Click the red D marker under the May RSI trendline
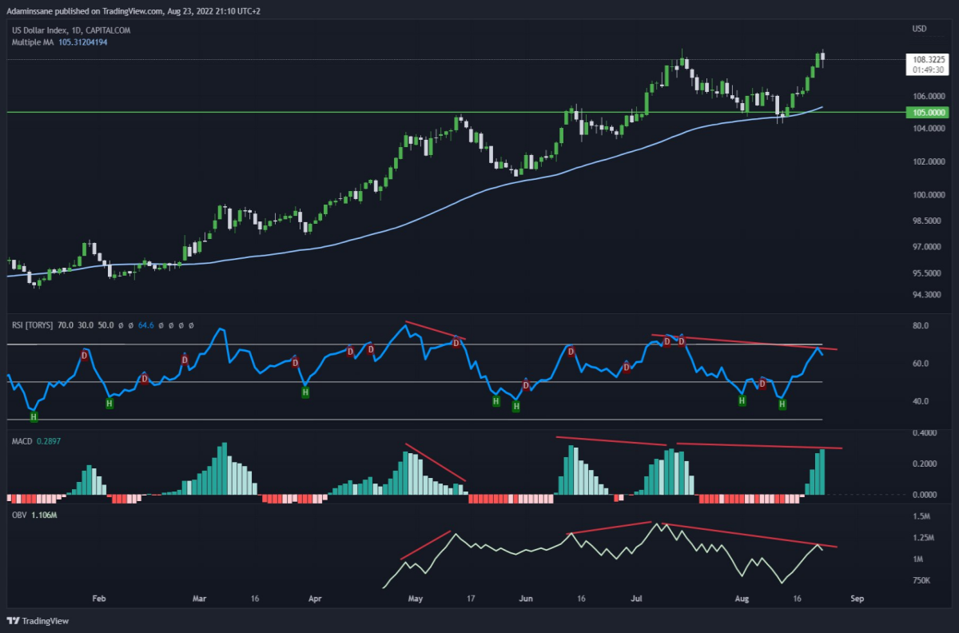 tap(456, 342)
